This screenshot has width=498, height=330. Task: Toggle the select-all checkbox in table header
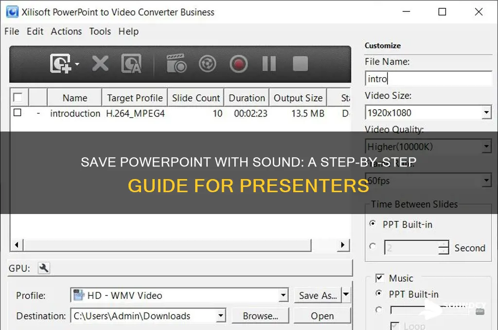[18, 98]
